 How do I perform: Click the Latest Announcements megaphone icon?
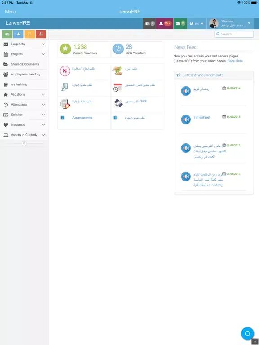[x=179, y=75]
